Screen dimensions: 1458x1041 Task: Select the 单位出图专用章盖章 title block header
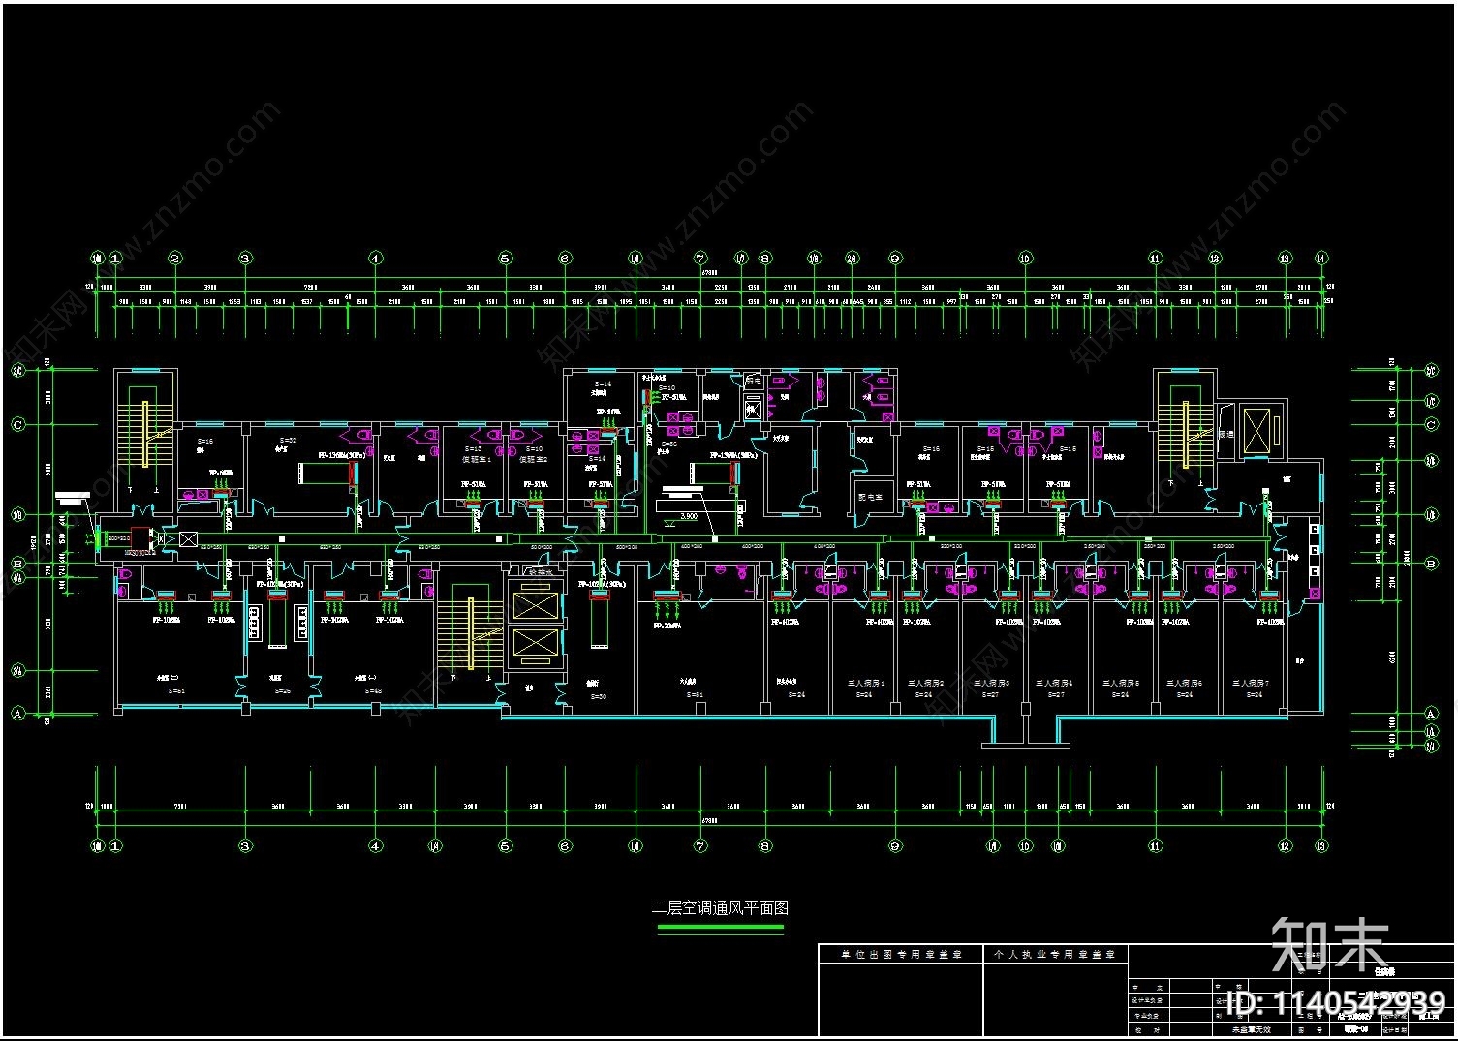901,954
